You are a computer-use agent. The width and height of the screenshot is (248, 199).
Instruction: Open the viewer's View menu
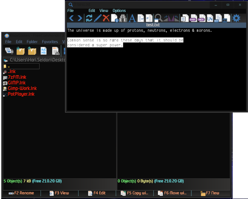pos(103,10)
